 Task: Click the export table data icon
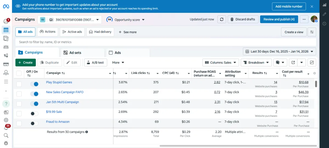pos(293,62)
